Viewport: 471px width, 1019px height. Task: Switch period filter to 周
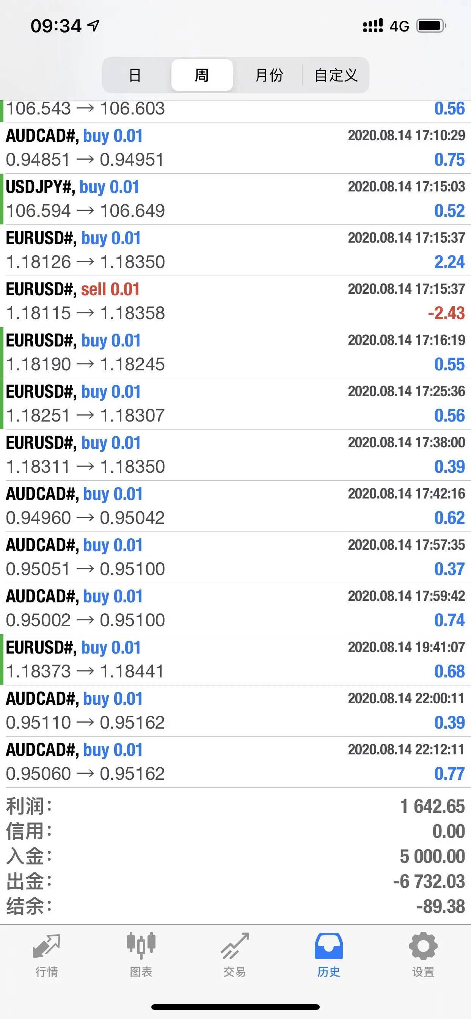[x=202, y=75]
